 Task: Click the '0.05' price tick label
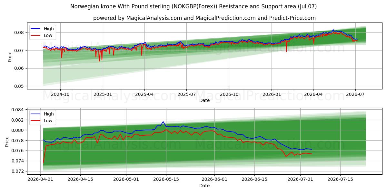20,86
